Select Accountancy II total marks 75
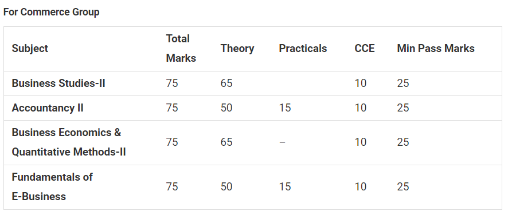Screen dimensions: 512x219 (172, 108)
